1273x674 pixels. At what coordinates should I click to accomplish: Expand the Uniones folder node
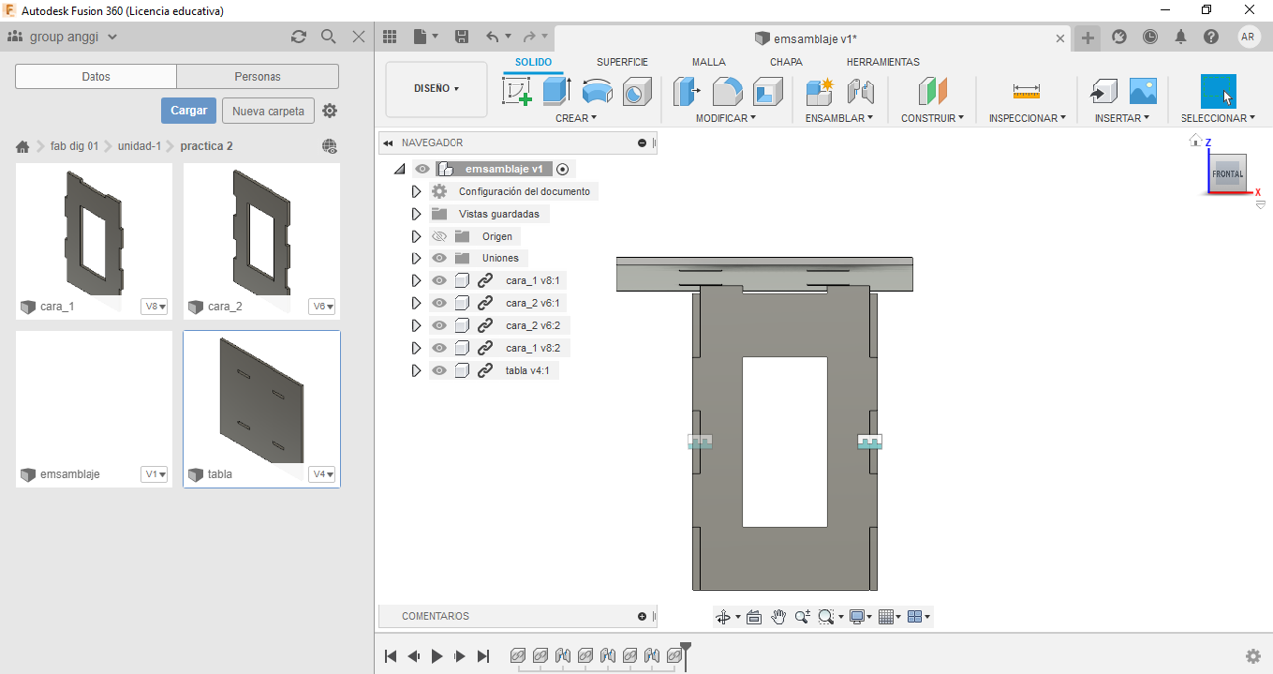point(416,258)
